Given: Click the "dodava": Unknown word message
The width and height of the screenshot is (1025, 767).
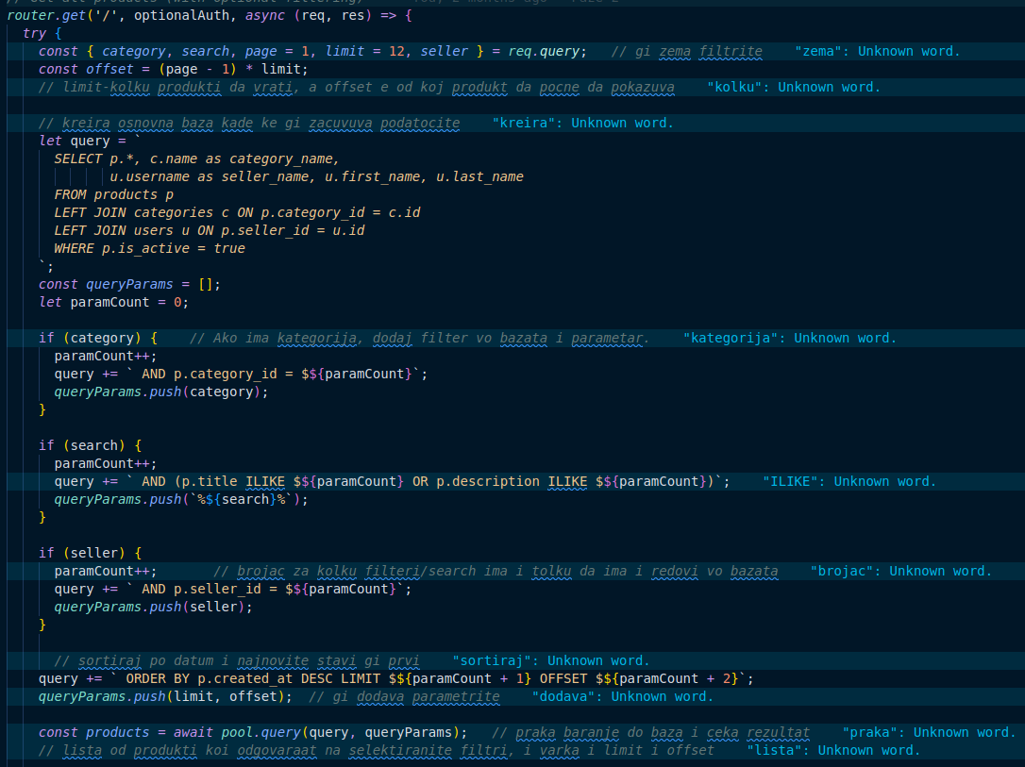Looking at the screenshot, I should (622, 696).
